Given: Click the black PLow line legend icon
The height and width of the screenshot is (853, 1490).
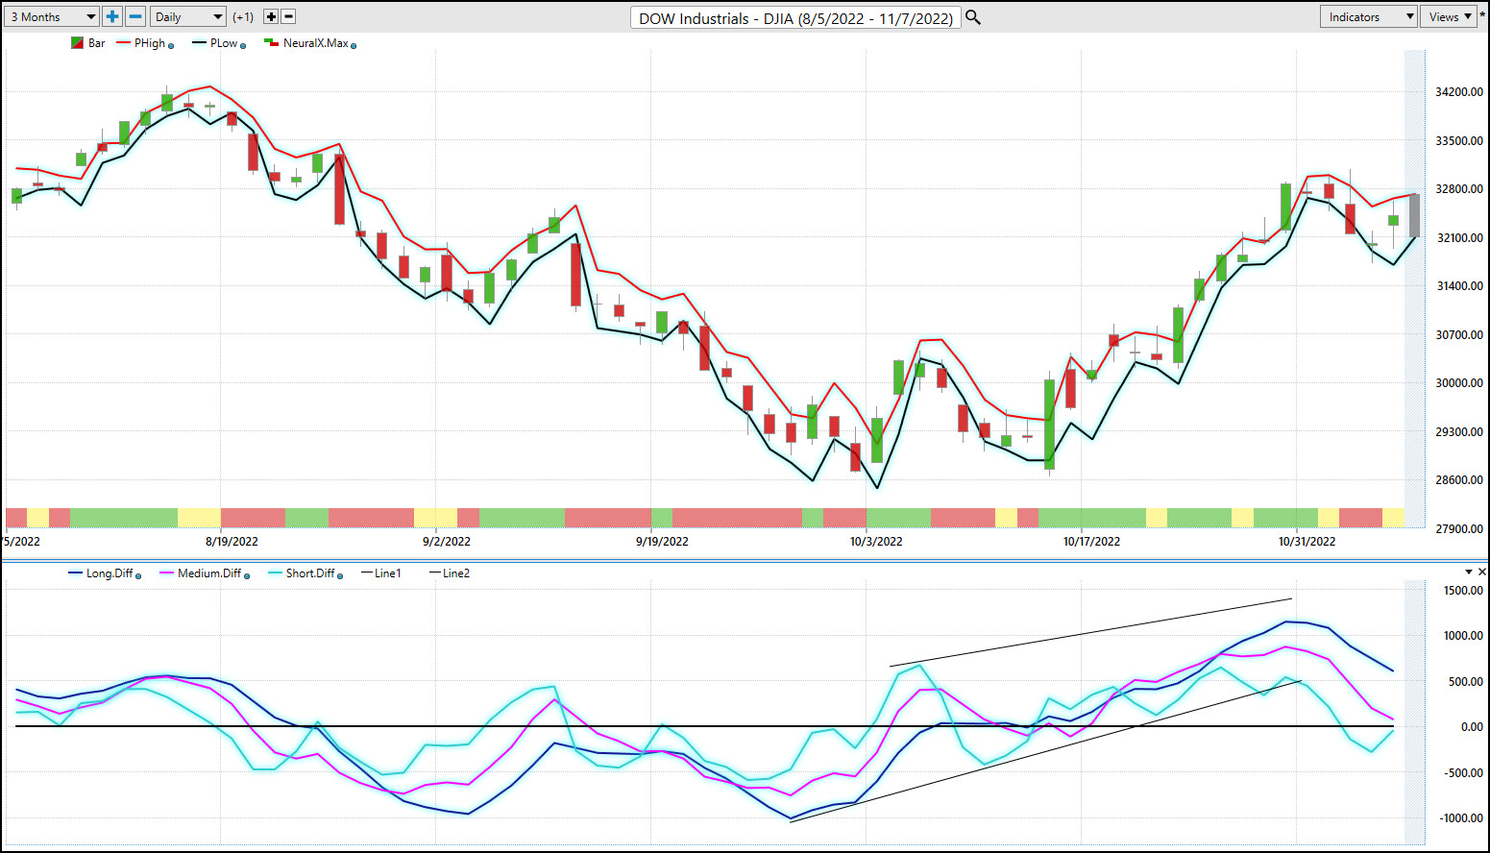Looking at the screenshot, I should tap(199, 43).
